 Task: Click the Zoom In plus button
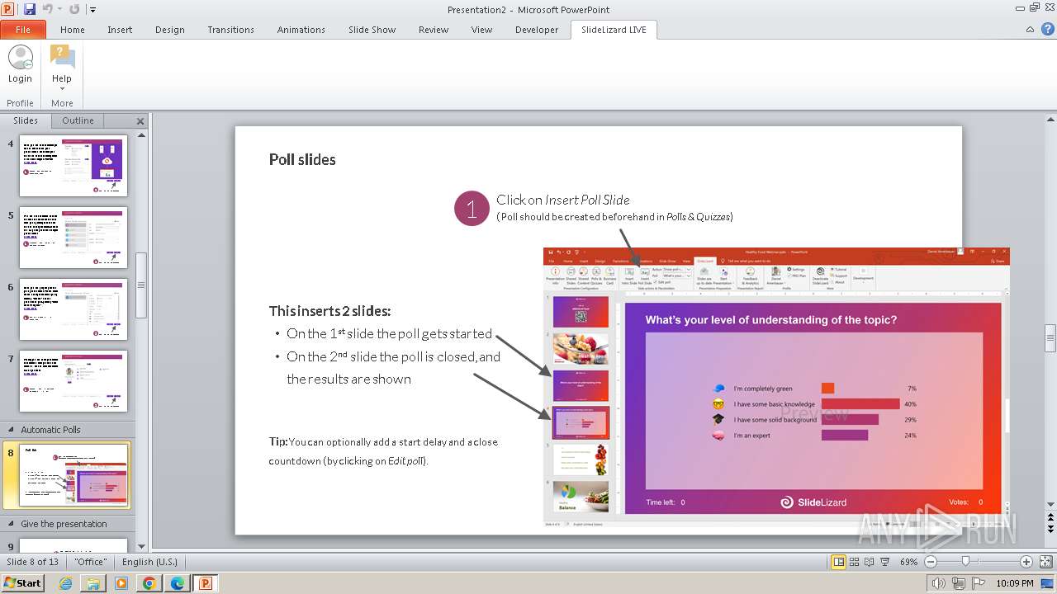pos(1026,562)
